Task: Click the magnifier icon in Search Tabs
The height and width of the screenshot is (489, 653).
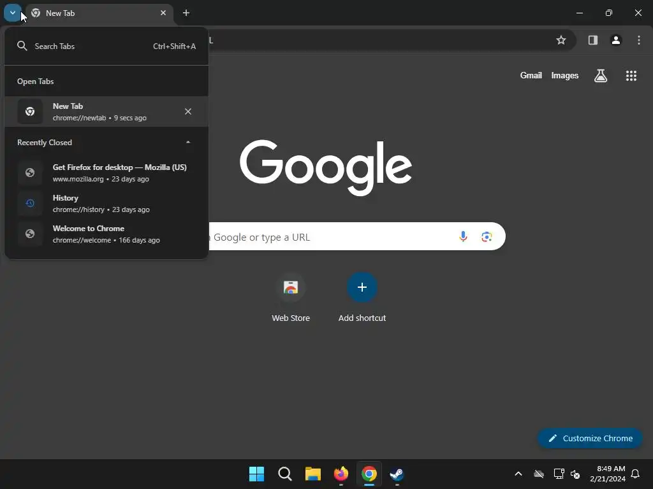Action: pyautogui.click(x=22, y=46)
